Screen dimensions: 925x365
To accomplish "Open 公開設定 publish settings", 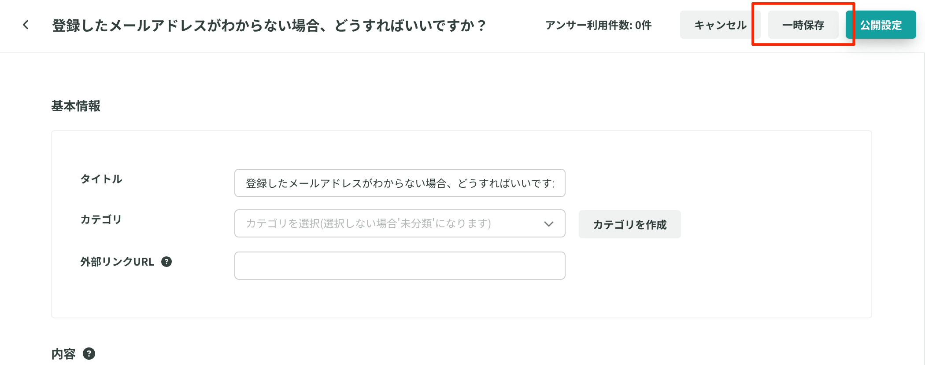I will (x=881, y=25).
